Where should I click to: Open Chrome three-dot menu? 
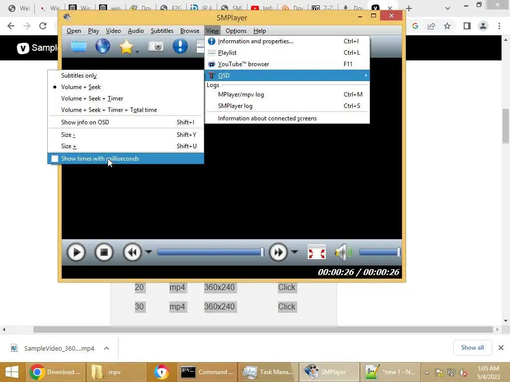499,26
